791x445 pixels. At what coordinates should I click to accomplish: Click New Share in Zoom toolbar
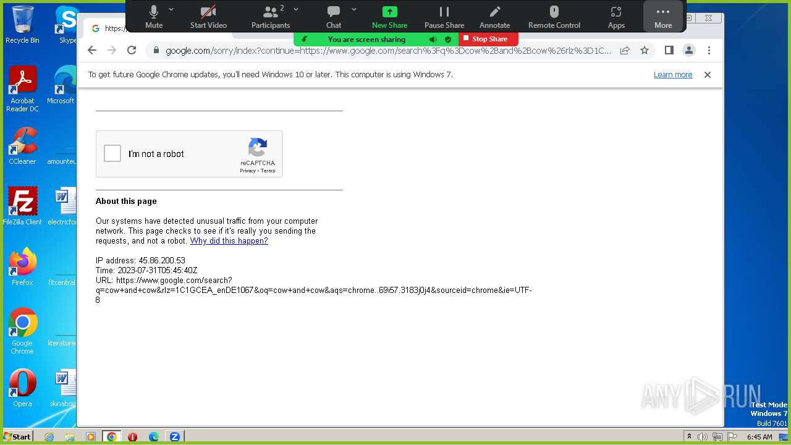(389, 17)
